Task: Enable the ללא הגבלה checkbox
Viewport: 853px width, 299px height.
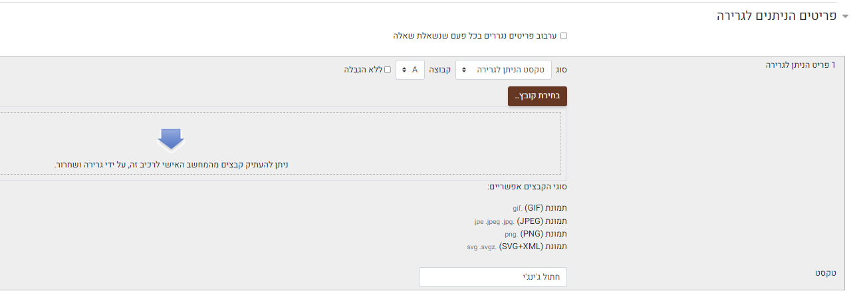Action: (x=388, y=70)
